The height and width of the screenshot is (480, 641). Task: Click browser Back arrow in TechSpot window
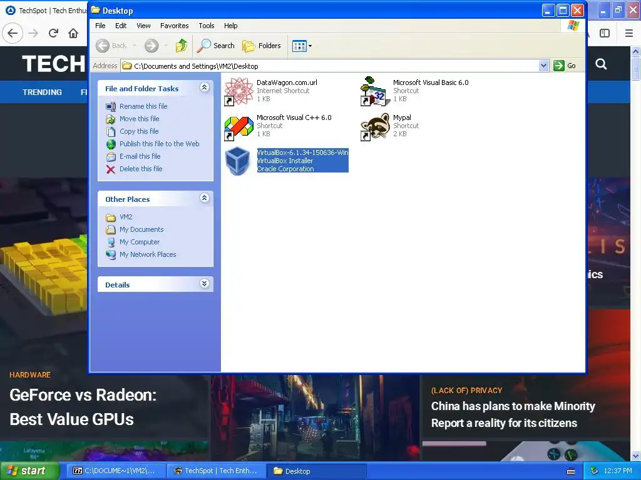tap(13, 33)
